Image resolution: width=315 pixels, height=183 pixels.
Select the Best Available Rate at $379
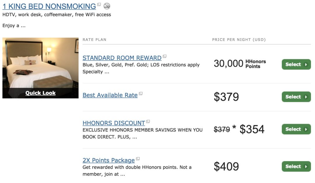click(296, 97)
